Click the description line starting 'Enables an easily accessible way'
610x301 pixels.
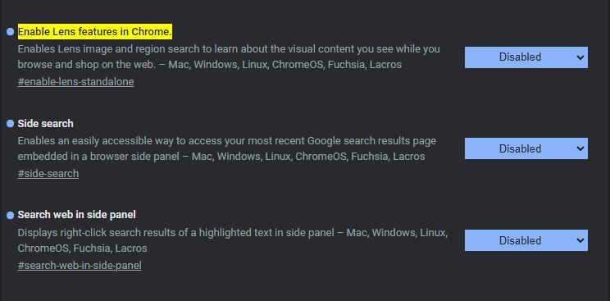click(x=227, y=141)
